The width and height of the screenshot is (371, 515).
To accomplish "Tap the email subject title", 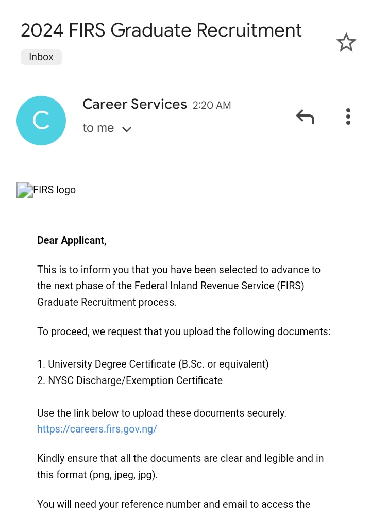I will point(161,30).
